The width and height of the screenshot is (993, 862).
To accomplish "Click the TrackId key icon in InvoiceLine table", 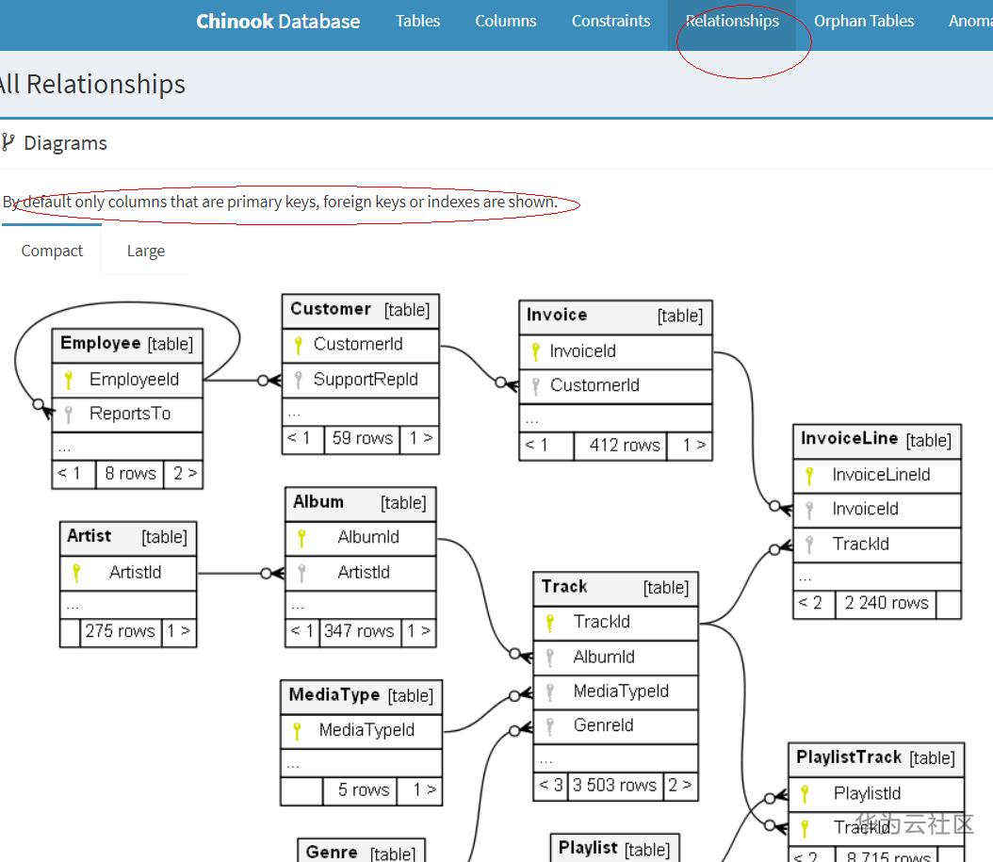I will coord(808,545).
